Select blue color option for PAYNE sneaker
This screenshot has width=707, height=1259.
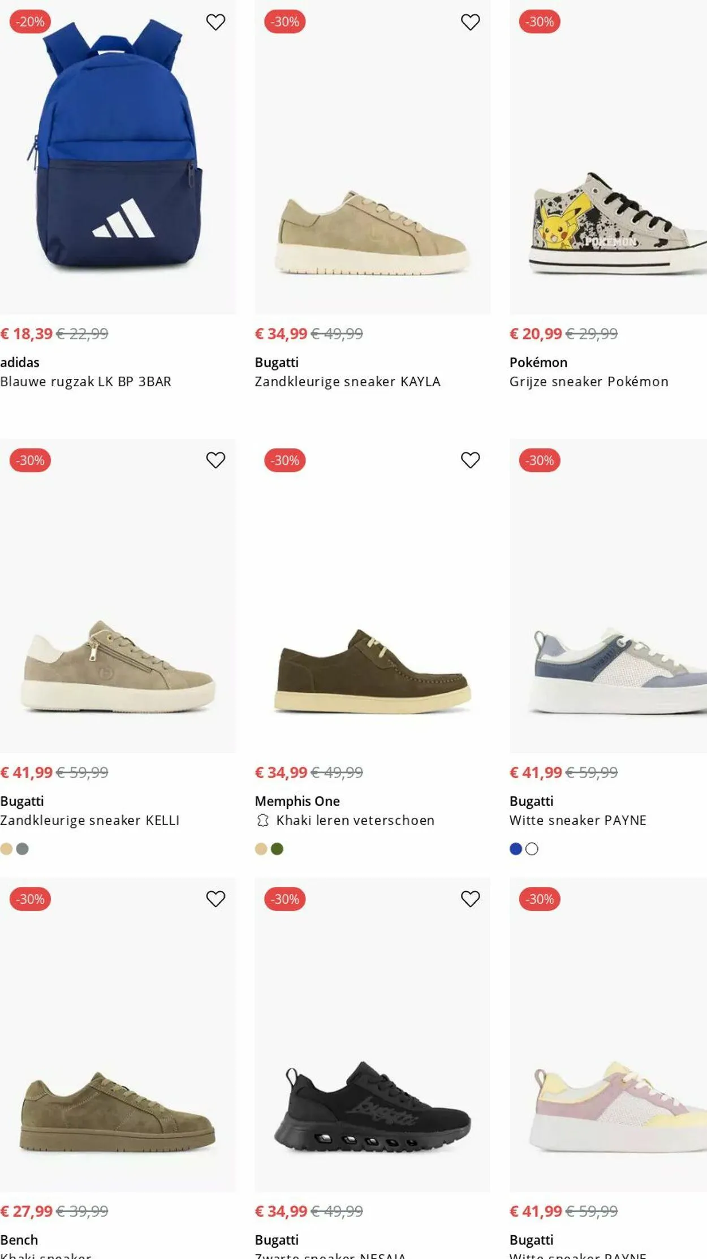pyautogui.click(x=515, y=849)
